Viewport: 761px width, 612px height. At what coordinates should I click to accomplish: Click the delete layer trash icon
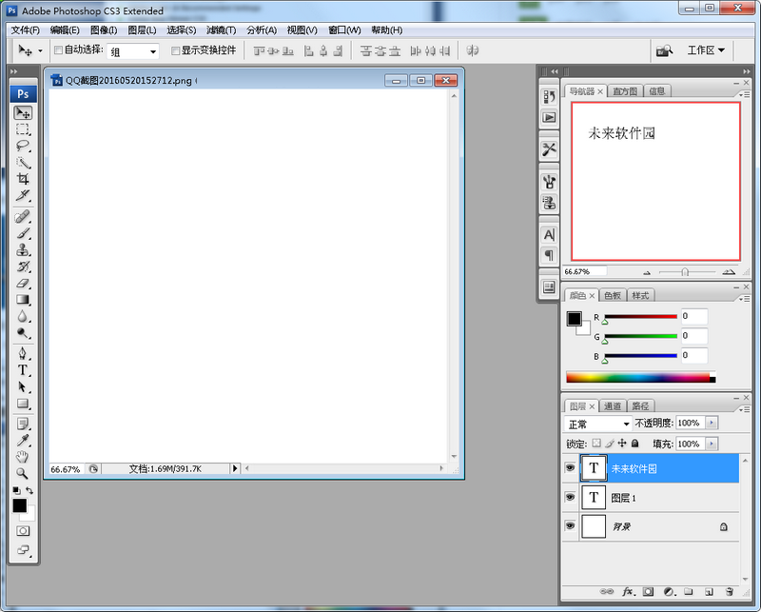click(x=729, y=591)
